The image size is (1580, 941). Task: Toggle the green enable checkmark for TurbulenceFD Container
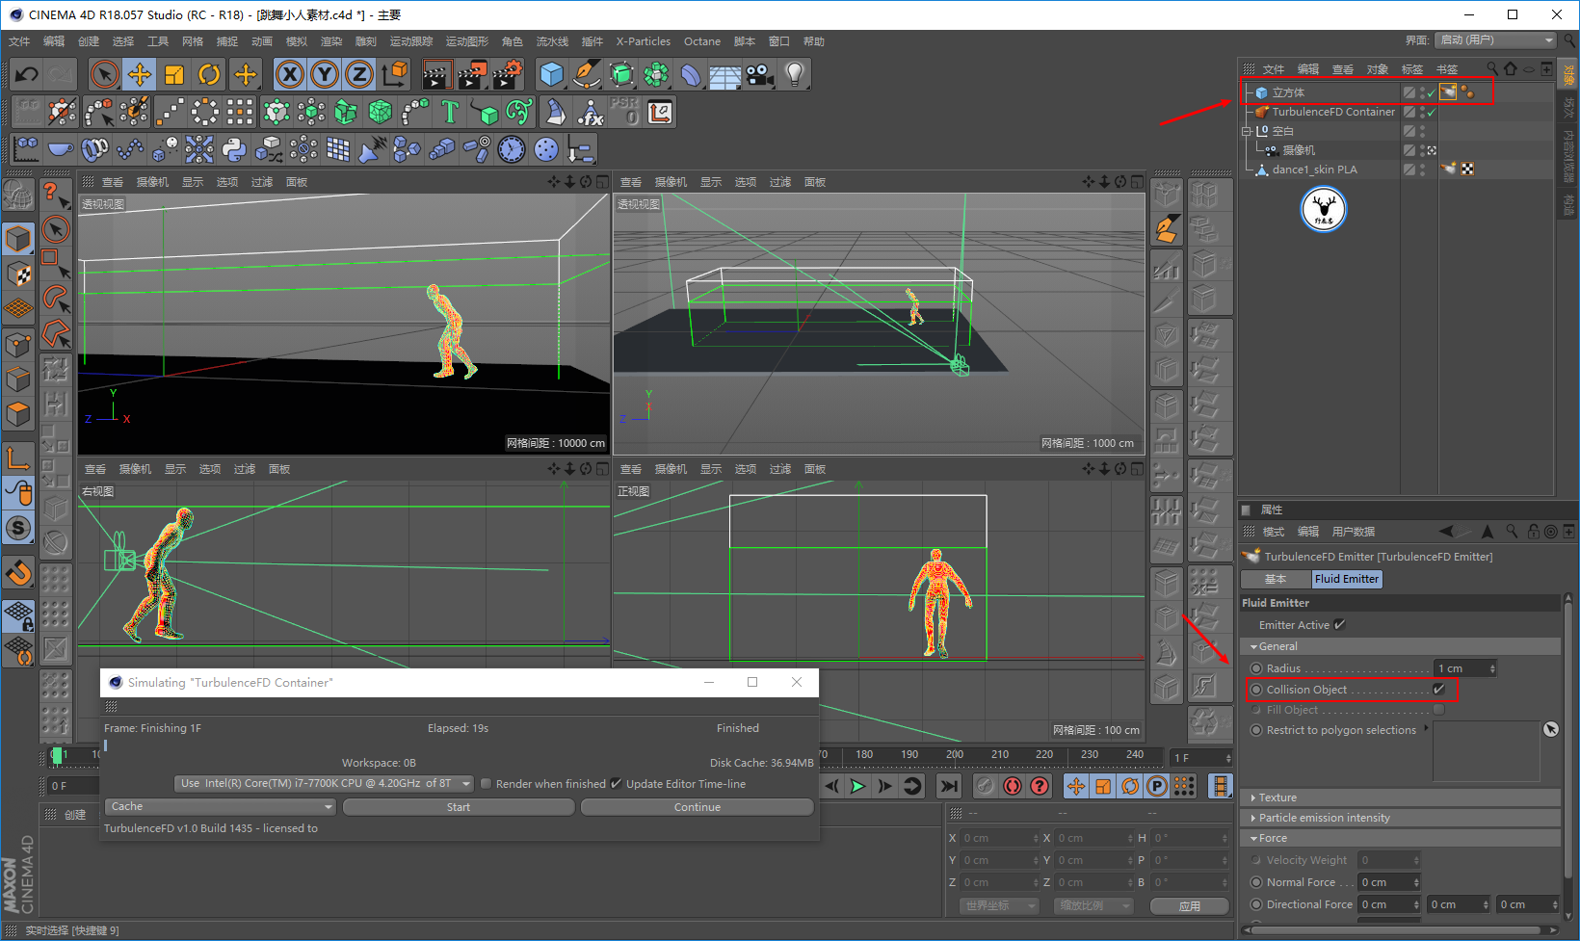[1432, 112]
